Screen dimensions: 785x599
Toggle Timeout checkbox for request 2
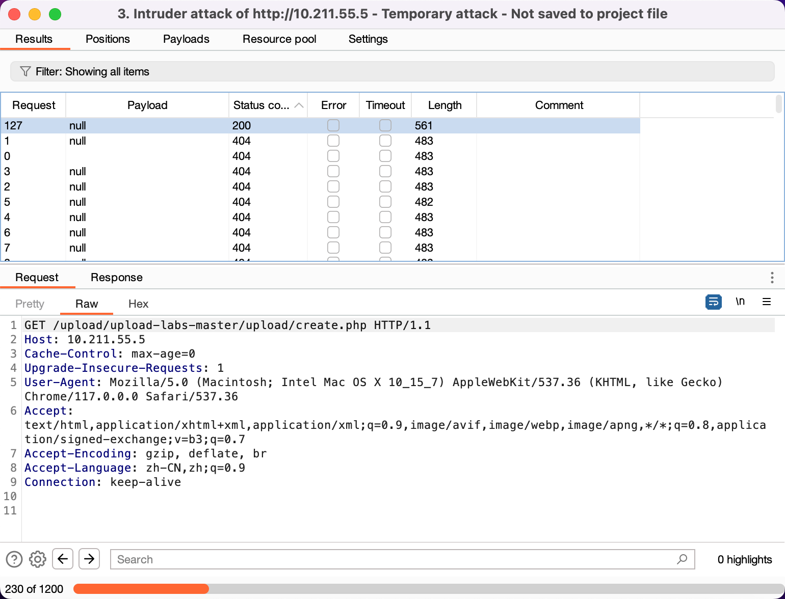(385, 186)
